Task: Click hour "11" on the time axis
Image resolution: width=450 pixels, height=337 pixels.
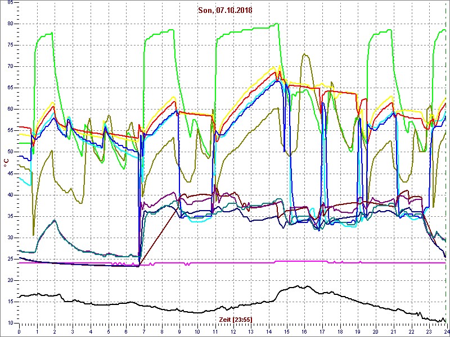Action: point(215,331)
